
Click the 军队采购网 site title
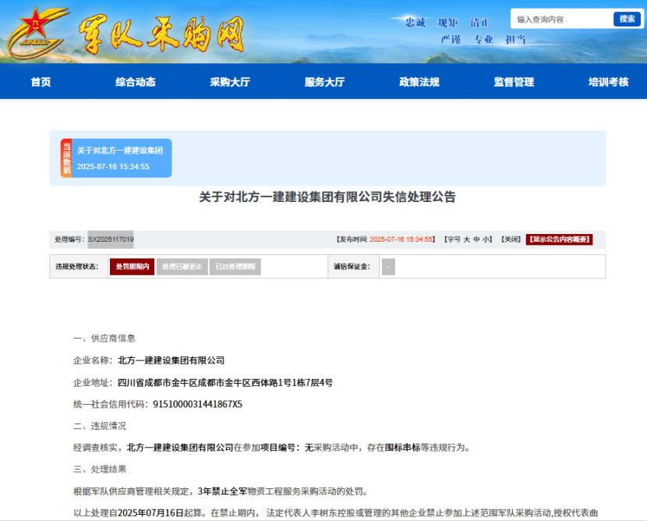click(x=161, y=34)
